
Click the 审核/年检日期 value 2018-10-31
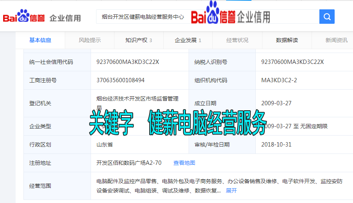(276, 145)
